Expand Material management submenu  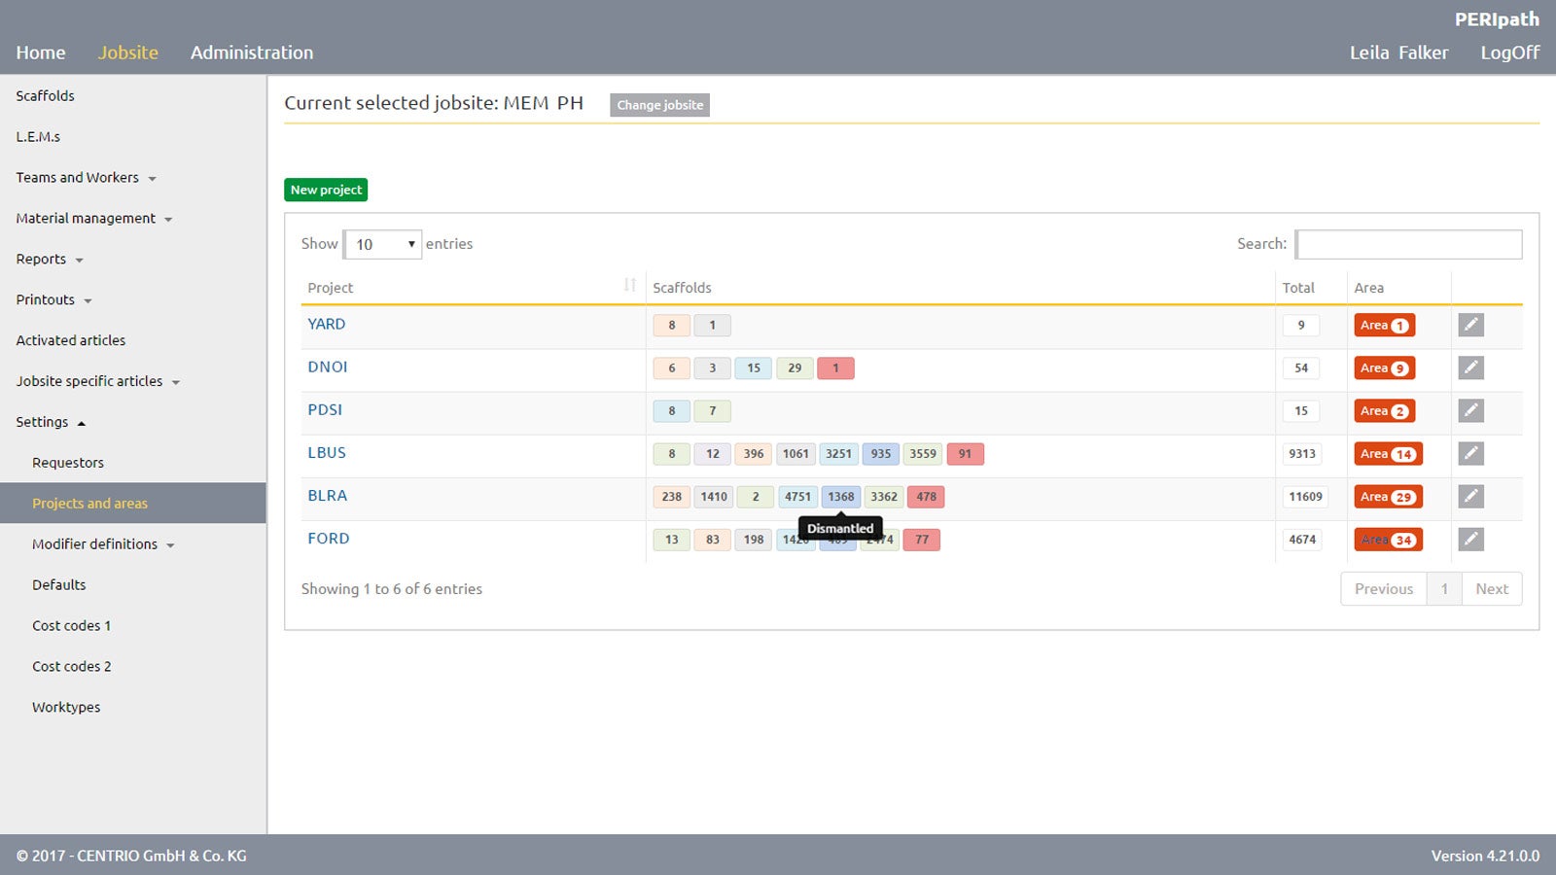coord(93,219)
